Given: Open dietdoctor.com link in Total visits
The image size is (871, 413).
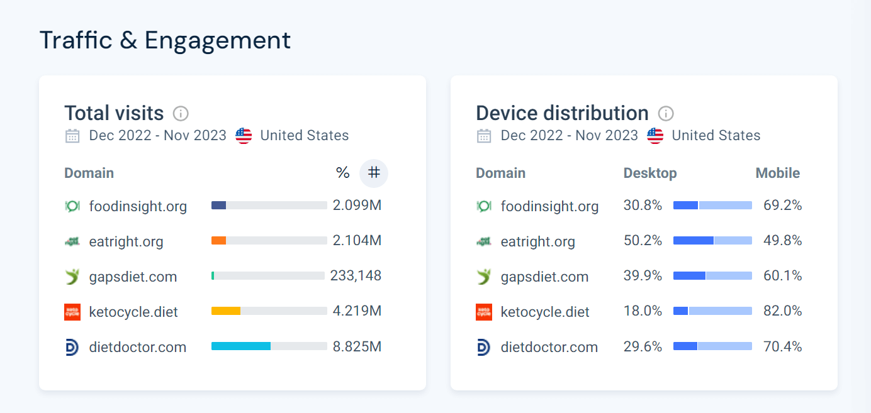Looking at the screenshot, I should tap(138, 347).
